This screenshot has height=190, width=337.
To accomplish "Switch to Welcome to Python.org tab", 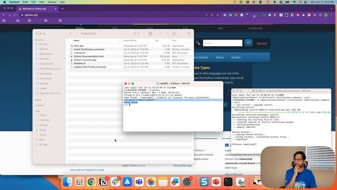I will point(37,9).
